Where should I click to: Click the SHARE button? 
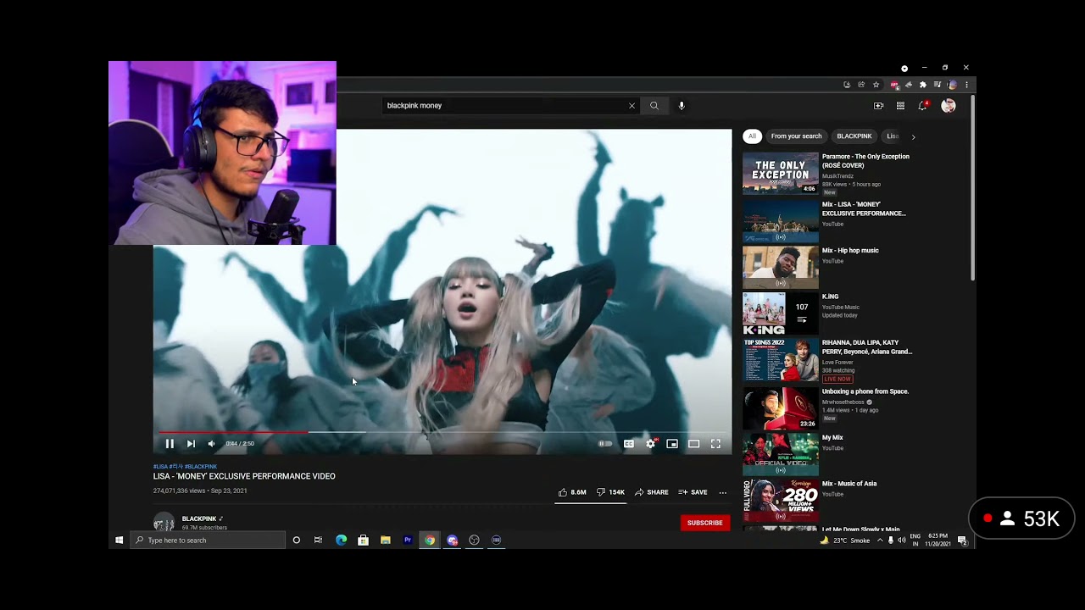(x=651, y=492)
